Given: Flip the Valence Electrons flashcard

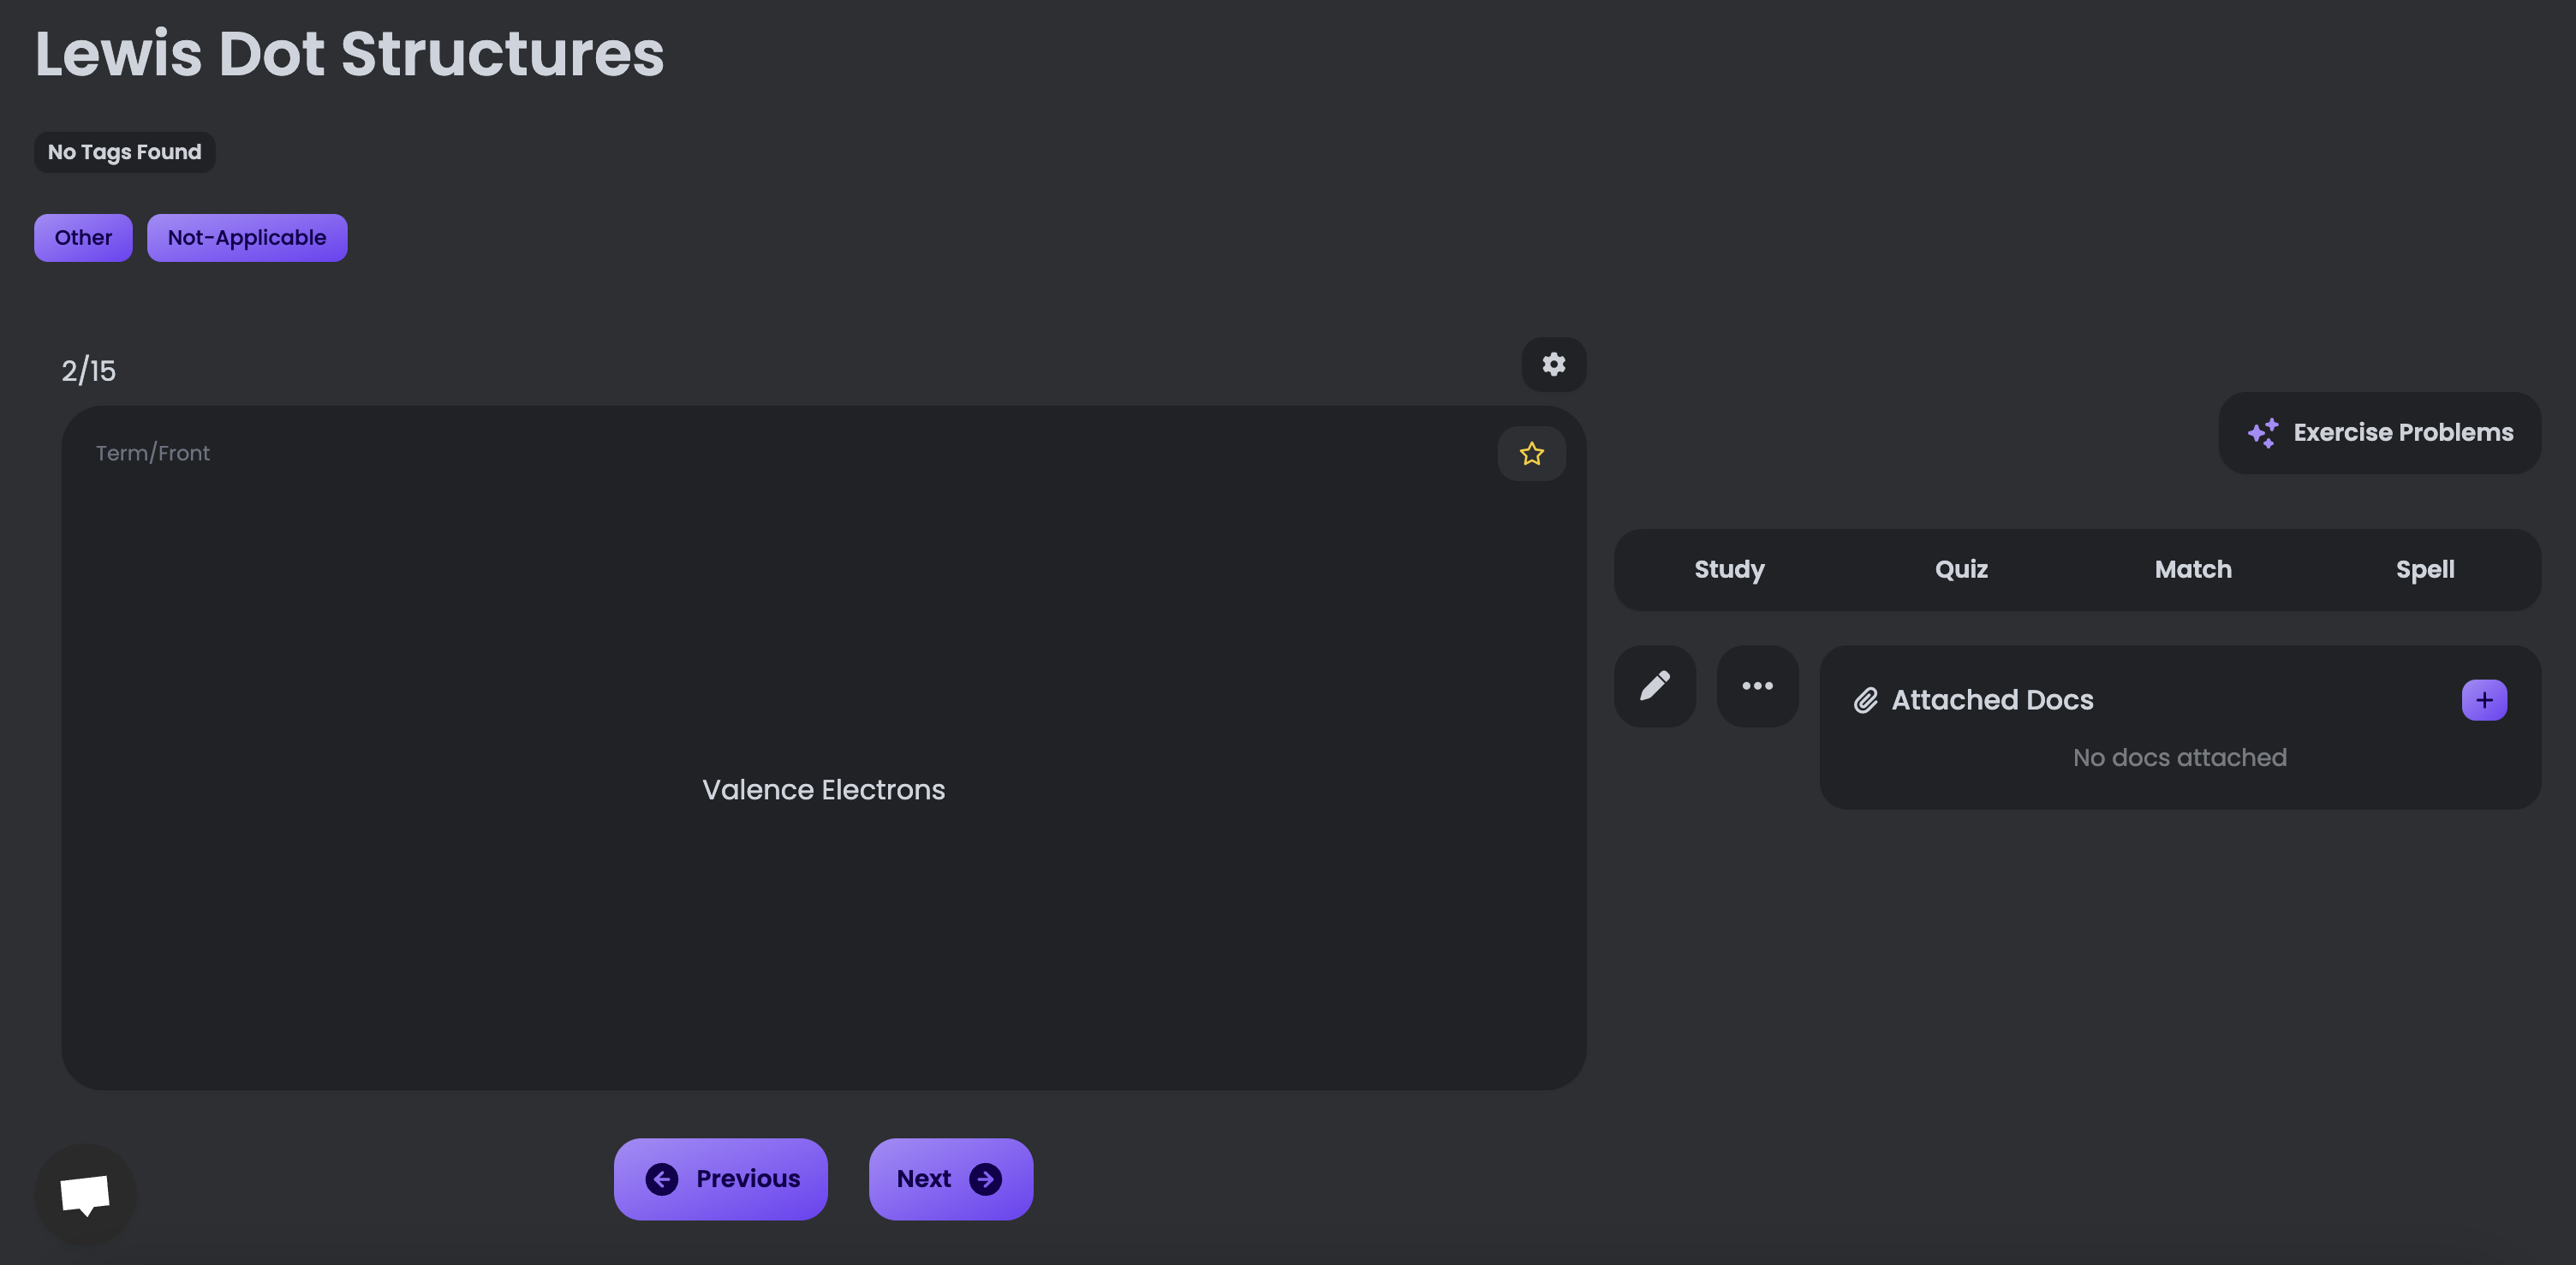Looking at the screenshot, I should (823, 789).
